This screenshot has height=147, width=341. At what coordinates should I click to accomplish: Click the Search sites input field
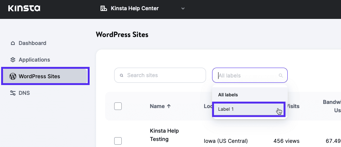(x=160, y=75)
